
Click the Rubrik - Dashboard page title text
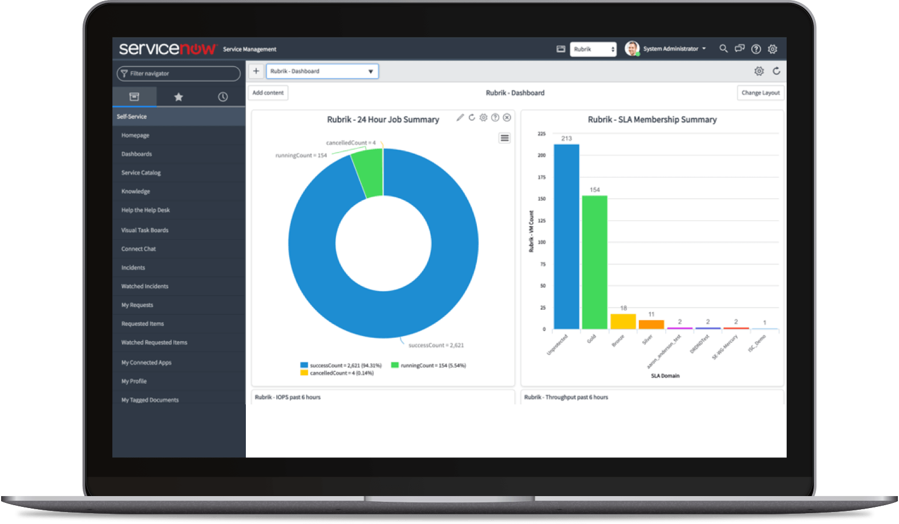click(515, 93)
